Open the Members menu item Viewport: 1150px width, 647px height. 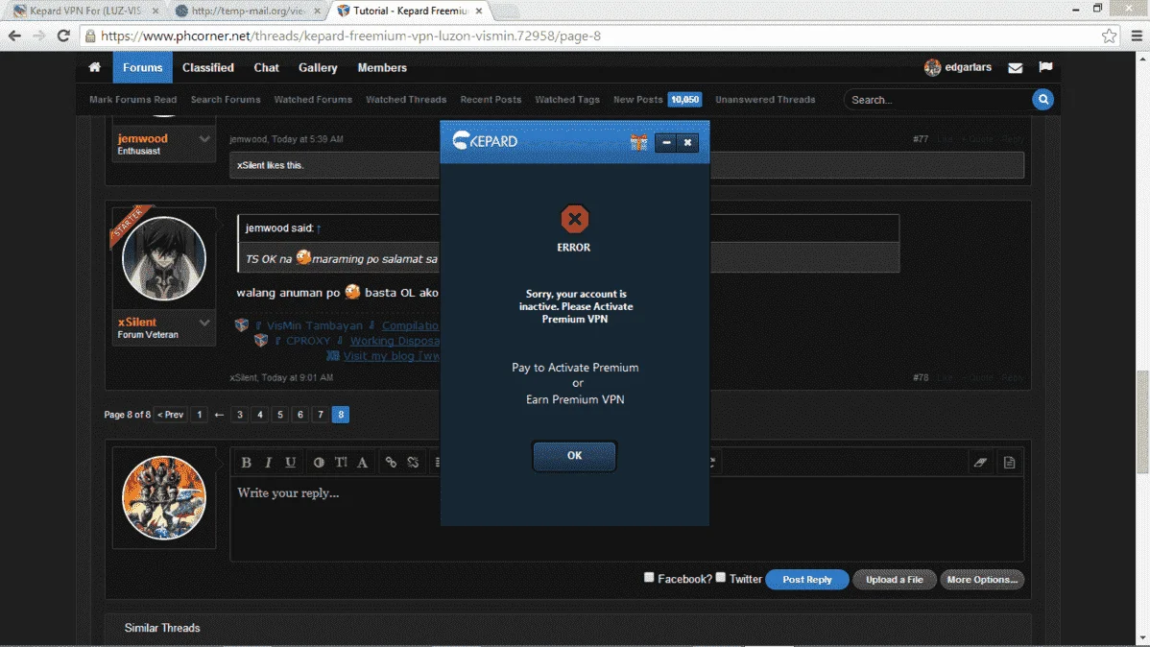coord(382,67)
